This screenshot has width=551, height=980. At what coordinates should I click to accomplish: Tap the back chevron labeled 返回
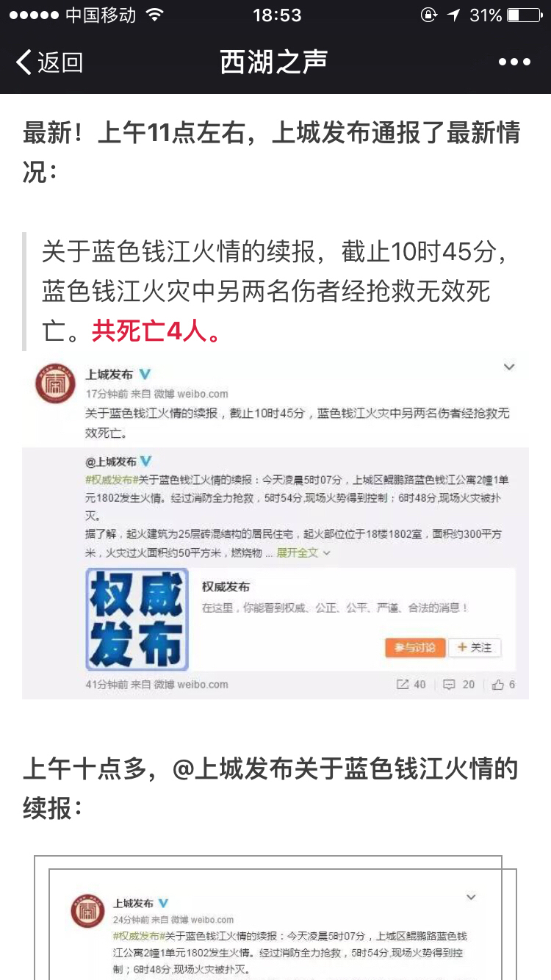point(49,62)
